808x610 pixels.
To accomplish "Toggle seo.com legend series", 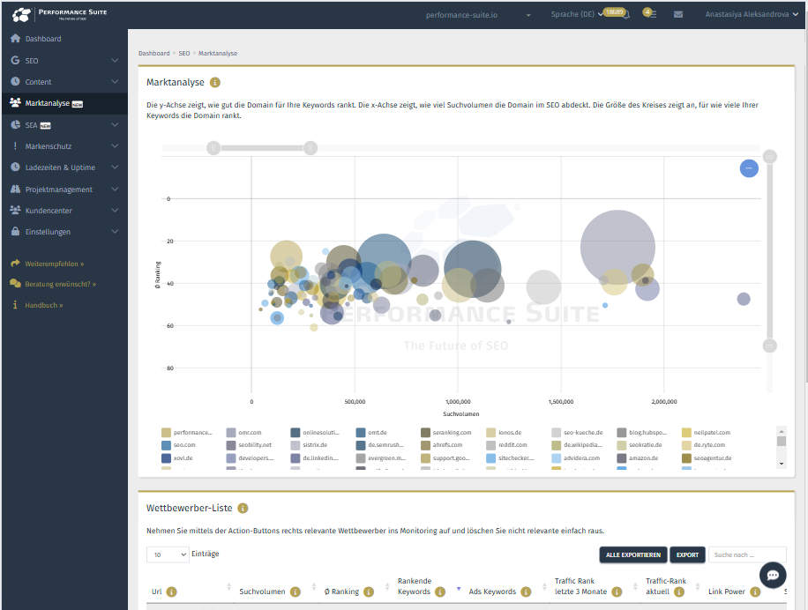I will 178,445.
